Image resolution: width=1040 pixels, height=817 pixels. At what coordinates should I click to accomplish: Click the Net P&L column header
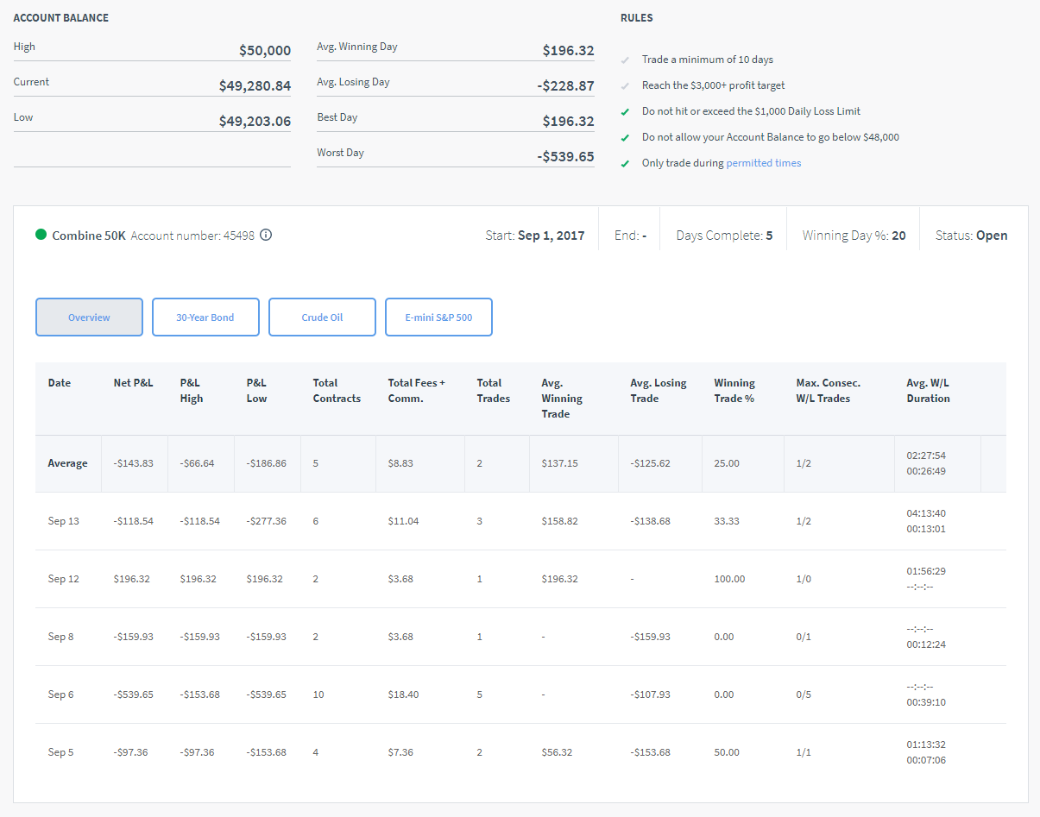[133, 383]
